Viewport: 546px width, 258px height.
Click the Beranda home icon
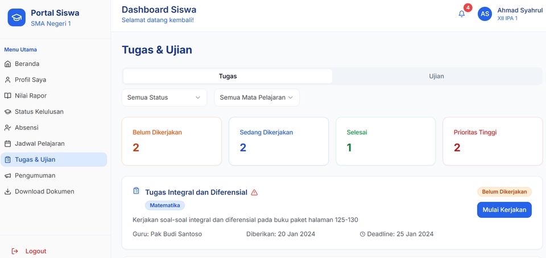click(x=8, y=64)
